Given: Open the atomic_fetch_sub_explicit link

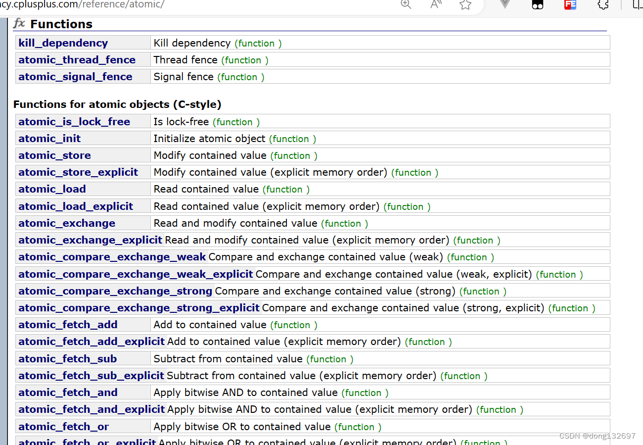Looking at the screenshot, I should pos(92,376).
